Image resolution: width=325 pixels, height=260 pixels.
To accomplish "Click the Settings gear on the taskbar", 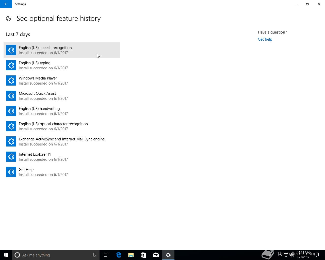I will [x=168, y=255].
